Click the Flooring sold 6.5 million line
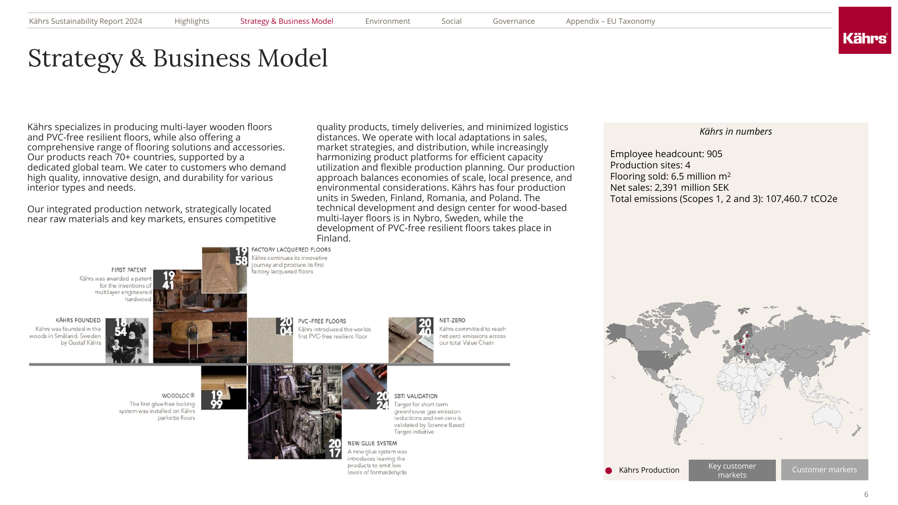This screenshot has width=898, height=505. click(670, 176)
